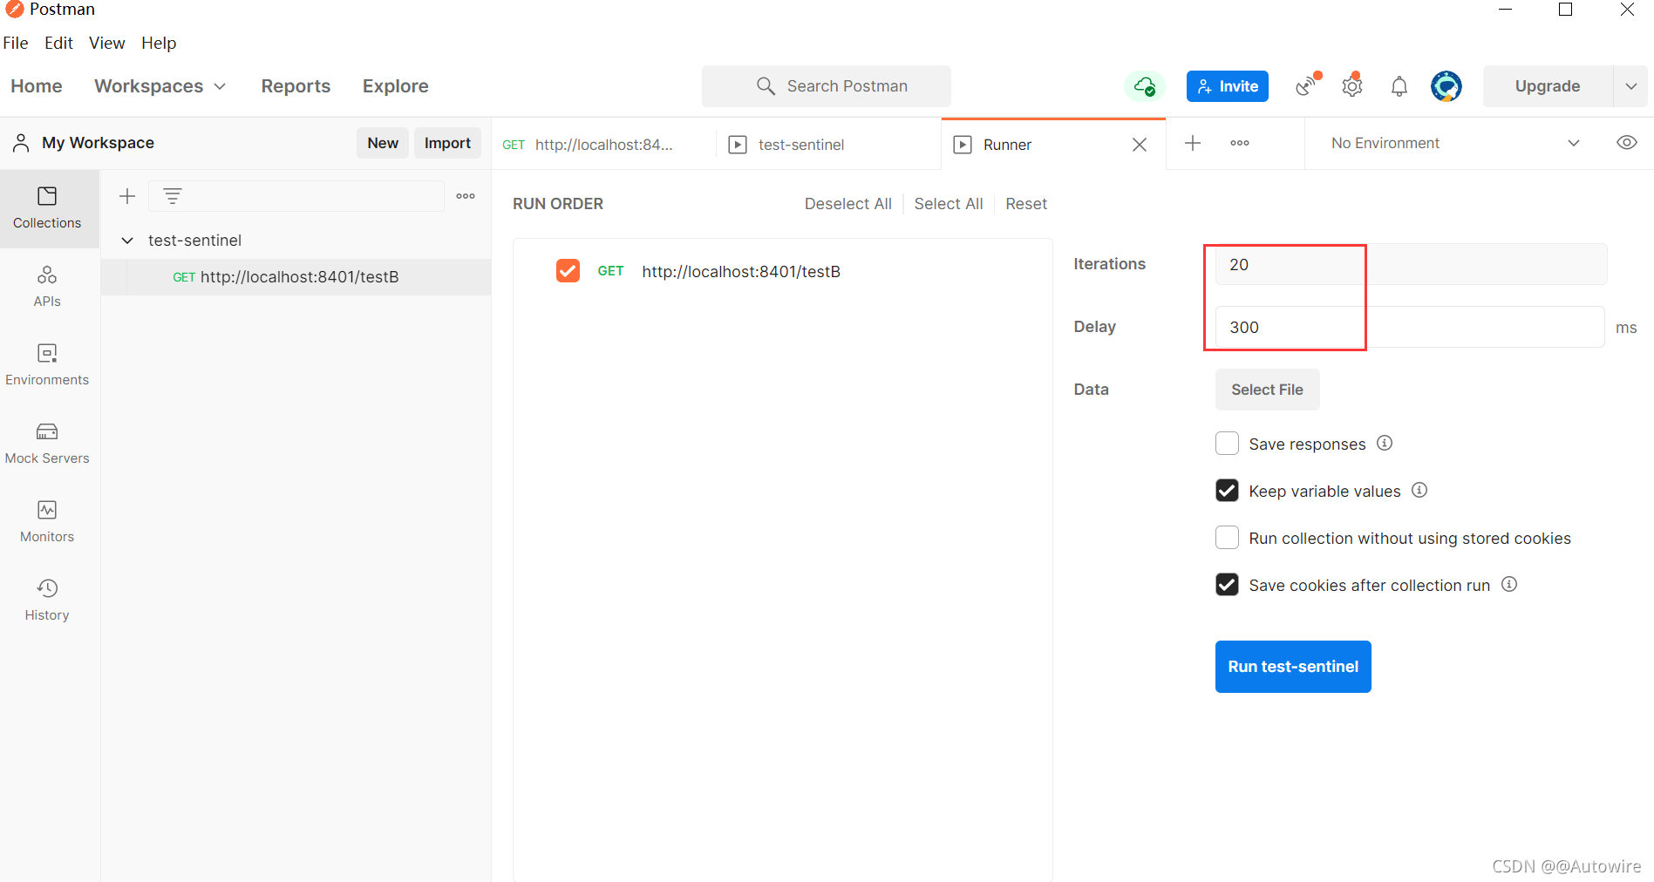Click the plus icon to create a collection

[x=127, y=196]
